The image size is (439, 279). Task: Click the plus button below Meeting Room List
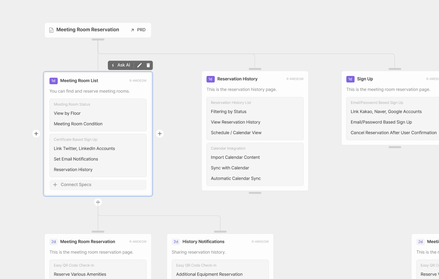click(98, 202)
